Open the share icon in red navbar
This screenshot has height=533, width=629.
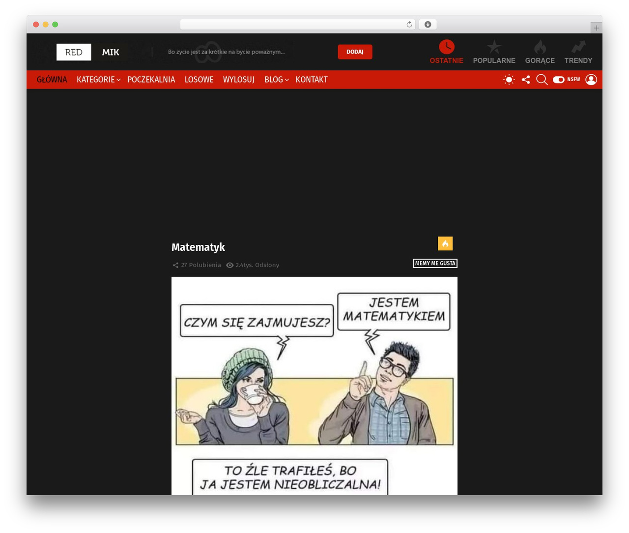coord(526,80)
